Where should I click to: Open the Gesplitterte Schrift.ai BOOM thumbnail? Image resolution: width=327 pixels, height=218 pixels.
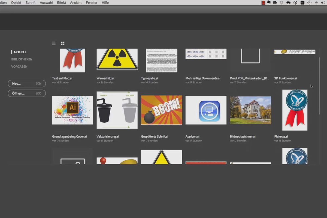tap(162, 110)
